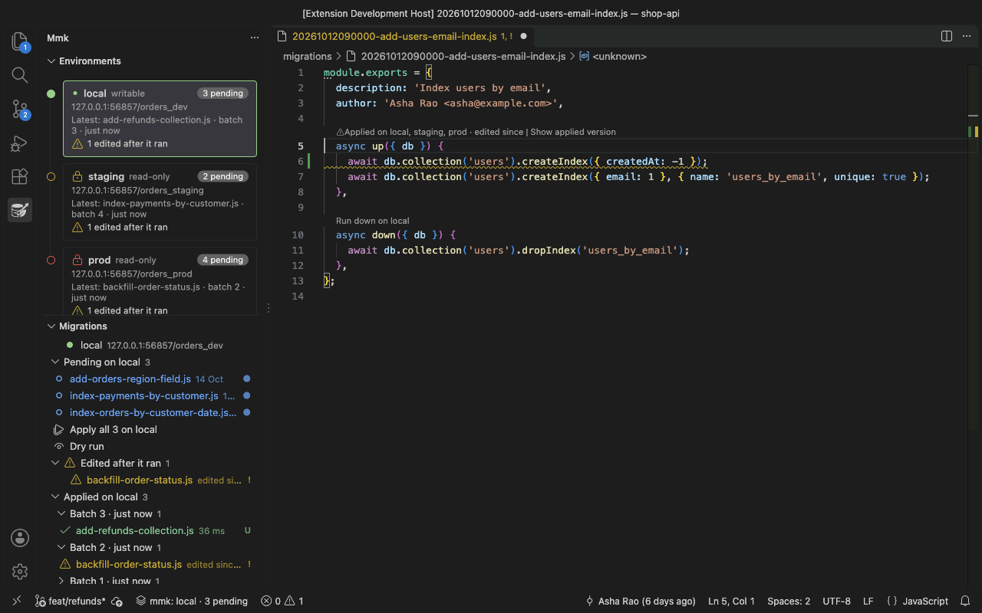The image size is (982, 613).
Task: Click the errors and warnings status indicator
Action: pos(282,602)
